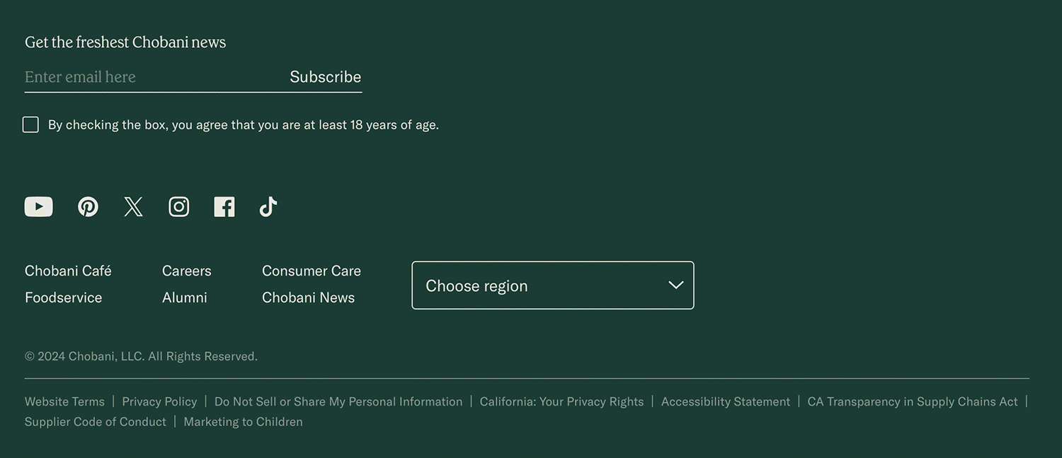Open the Consumer Care link
1062x458 pixels.
click(x=312, y=271)
